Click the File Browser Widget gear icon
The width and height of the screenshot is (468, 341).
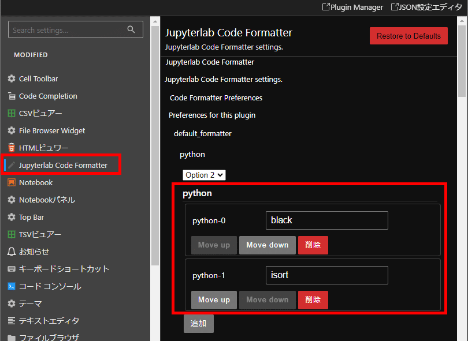click(x=12, y=130)
